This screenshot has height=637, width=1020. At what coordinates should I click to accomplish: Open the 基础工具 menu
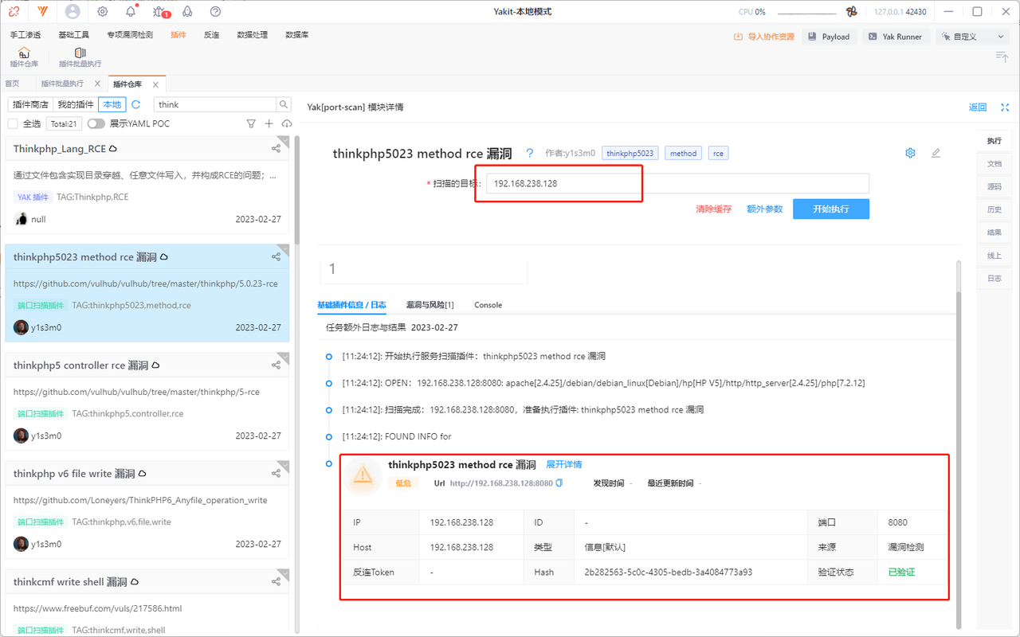click(74, 35)
